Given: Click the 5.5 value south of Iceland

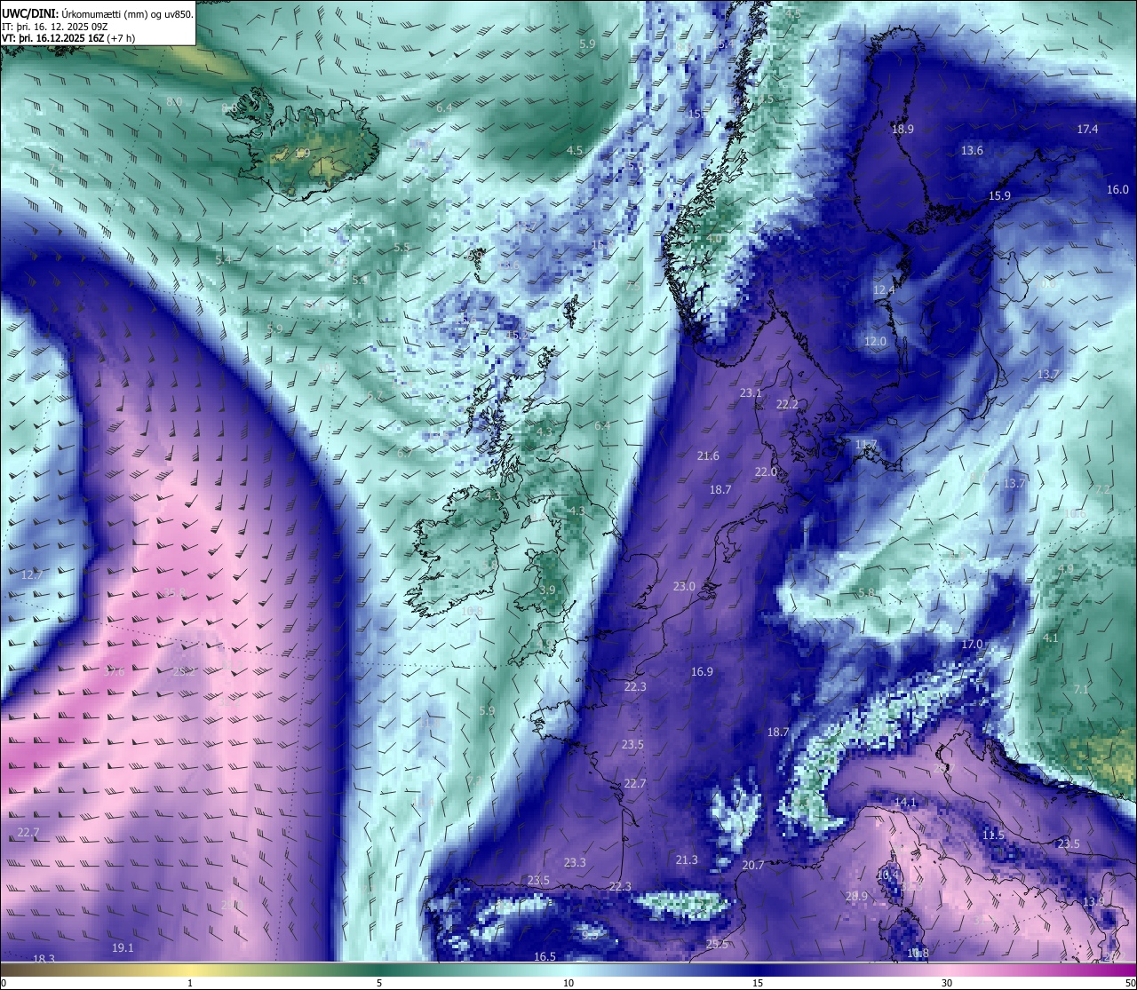Looking at the screenshot, I should (x=402, y=248).
